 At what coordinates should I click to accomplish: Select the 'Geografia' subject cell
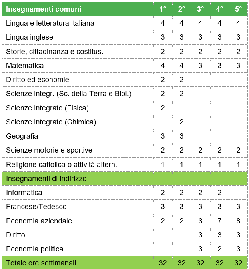click(22, 136)
